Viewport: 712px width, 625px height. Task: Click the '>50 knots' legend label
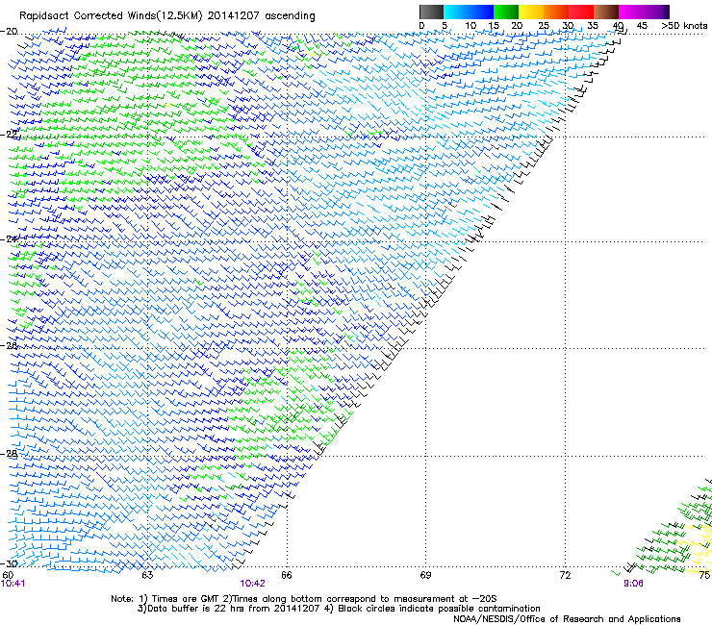[x=684, y=26]
